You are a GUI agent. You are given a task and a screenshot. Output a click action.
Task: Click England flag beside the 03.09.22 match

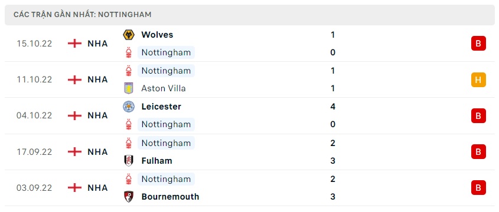(74, 188)
